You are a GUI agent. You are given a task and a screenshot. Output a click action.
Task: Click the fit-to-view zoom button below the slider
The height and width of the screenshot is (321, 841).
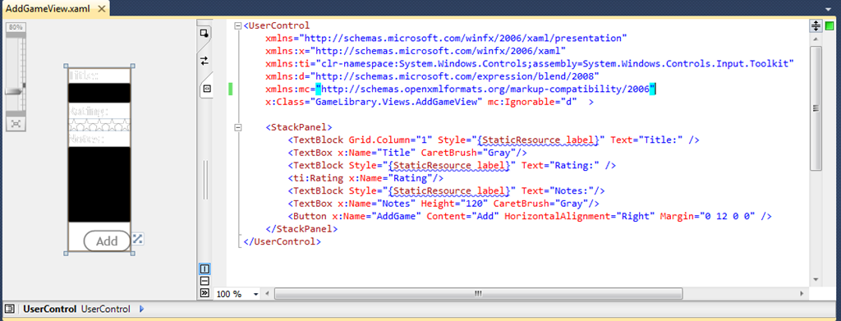[16, 124]
